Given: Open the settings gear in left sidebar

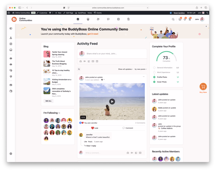Looking at the screenshot, I should coord(11,154).
